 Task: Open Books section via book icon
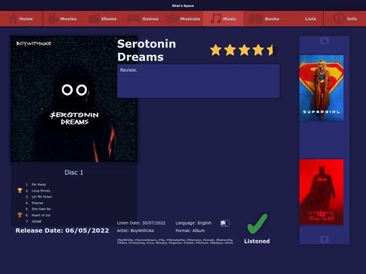pyautogui.click(x=256, y=19)
